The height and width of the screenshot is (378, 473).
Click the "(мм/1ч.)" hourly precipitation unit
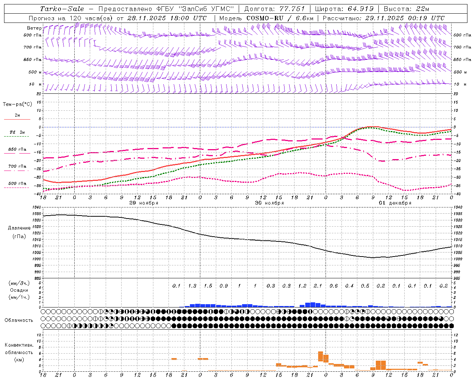[19, 297]
